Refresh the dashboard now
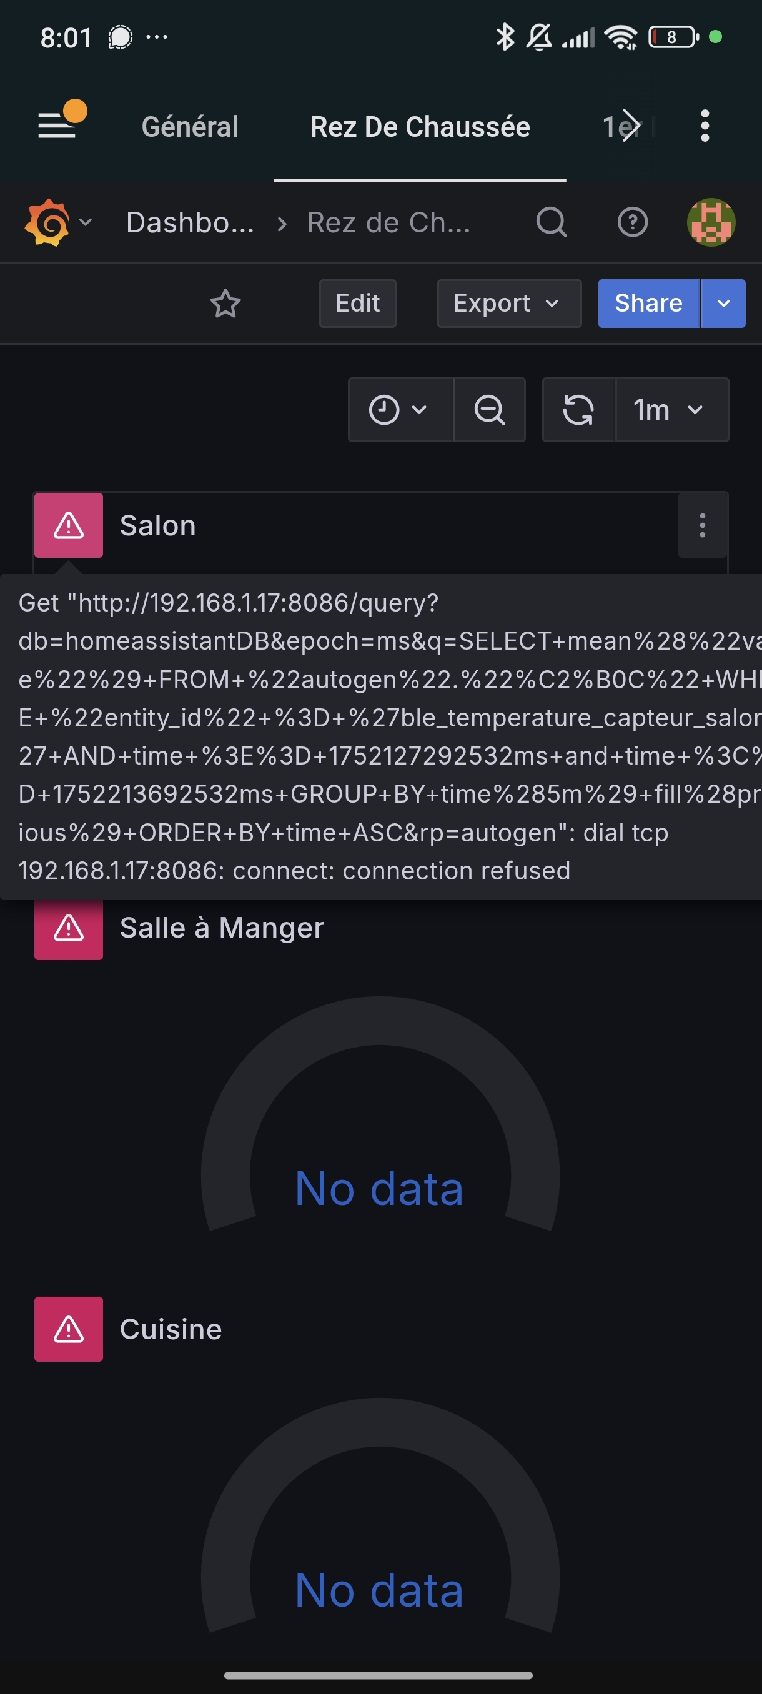 (578, 410)
